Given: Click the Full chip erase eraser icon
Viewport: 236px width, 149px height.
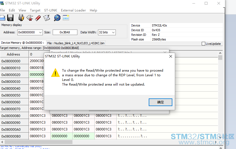Looking at the screenshot, I should (38, 18).
